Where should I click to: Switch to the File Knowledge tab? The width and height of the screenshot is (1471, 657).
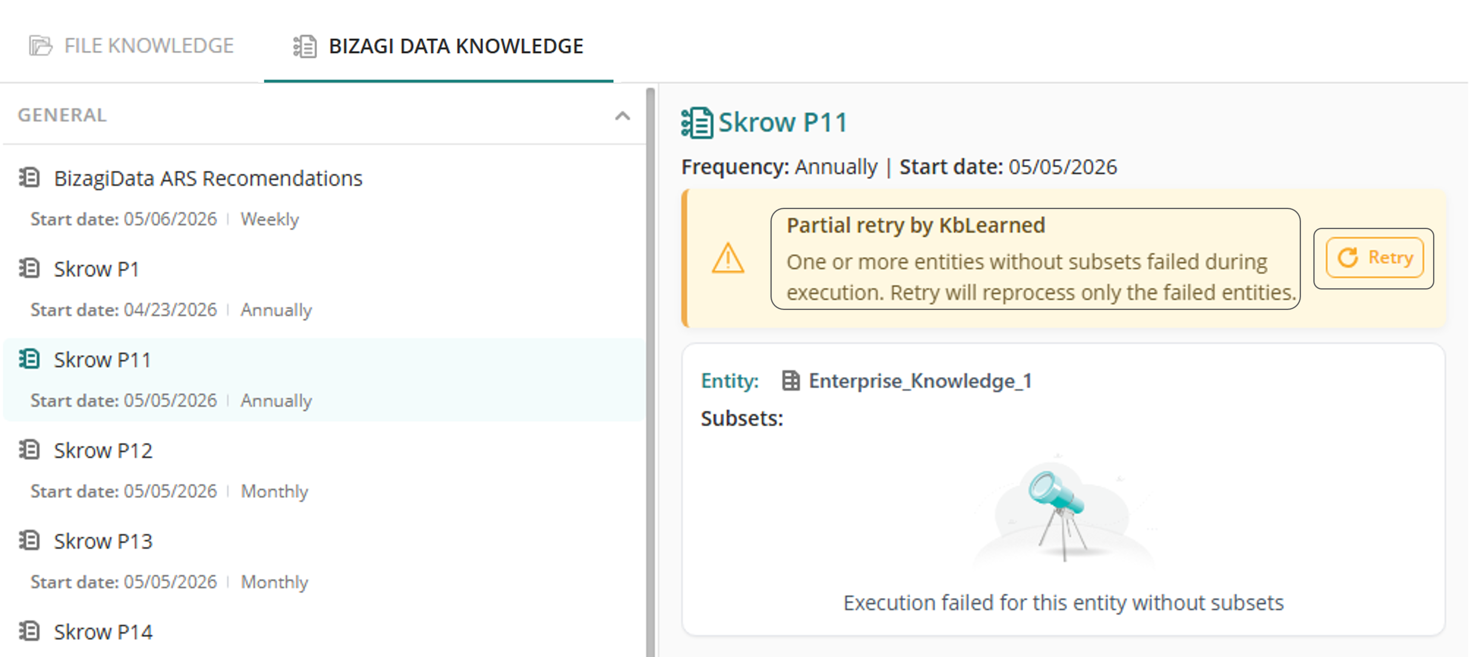click(x=131, y=46)
